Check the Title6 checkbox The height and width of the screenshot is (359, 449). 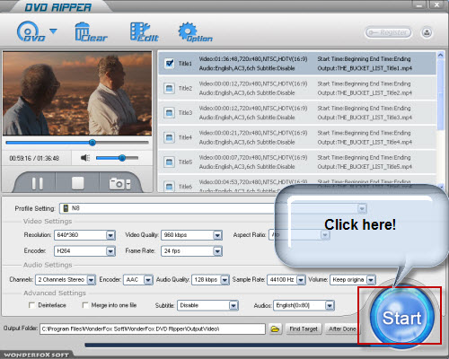[x=169, y=187]
